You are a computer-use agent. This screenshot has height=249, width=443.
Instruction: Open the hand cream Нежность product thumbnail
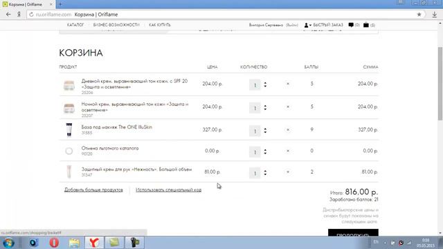tap(69, 172)
